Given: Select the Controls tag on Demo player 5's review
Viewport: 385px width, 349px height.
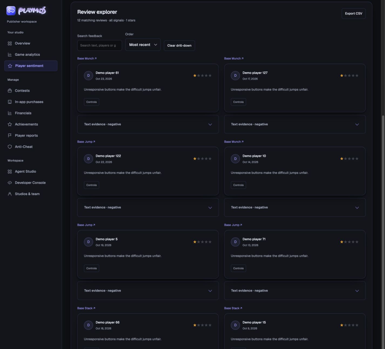Looking at the screenshot, I should pyautogui.click(x=92, y=268).
